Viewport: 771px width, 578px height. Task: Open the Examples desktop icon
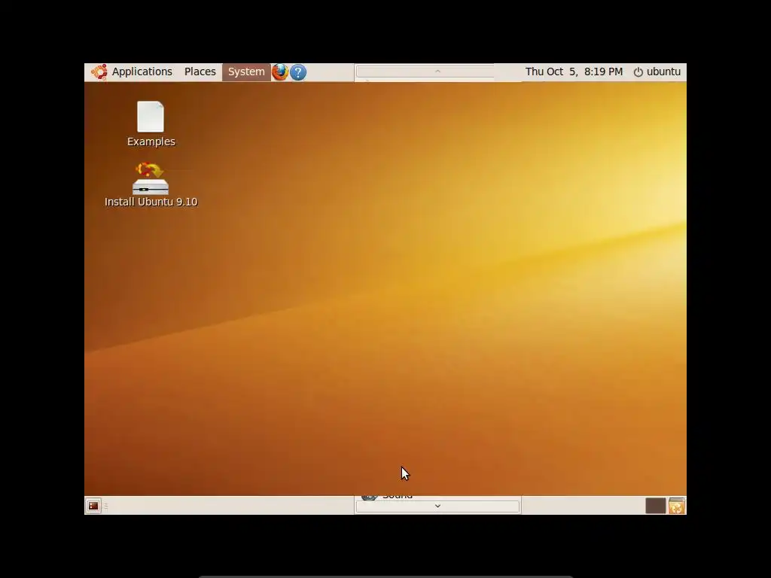[x=151, y=124]
